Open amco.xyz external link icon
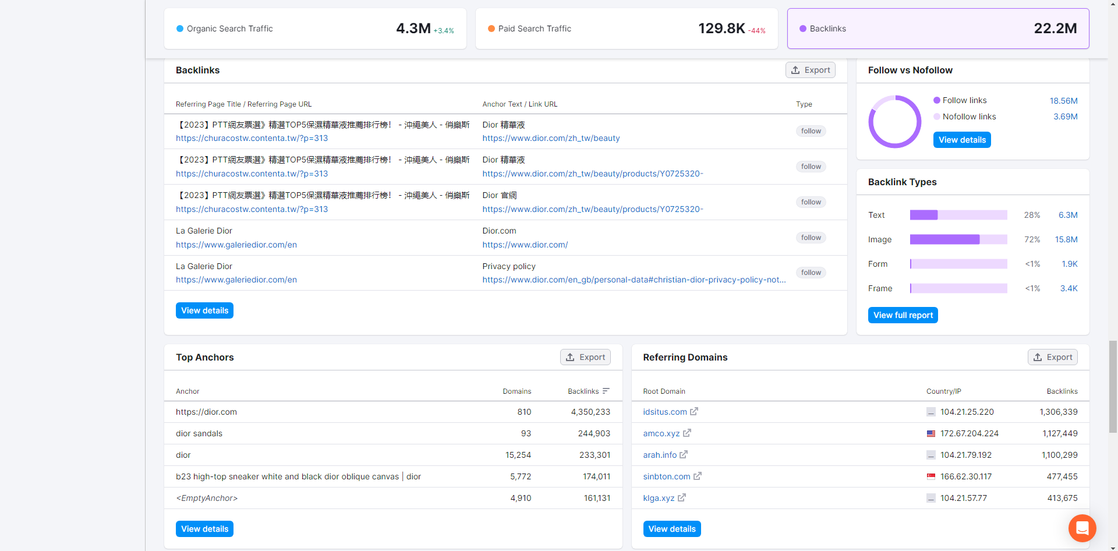Screen dimensions: 1118x551 point(687,433)
